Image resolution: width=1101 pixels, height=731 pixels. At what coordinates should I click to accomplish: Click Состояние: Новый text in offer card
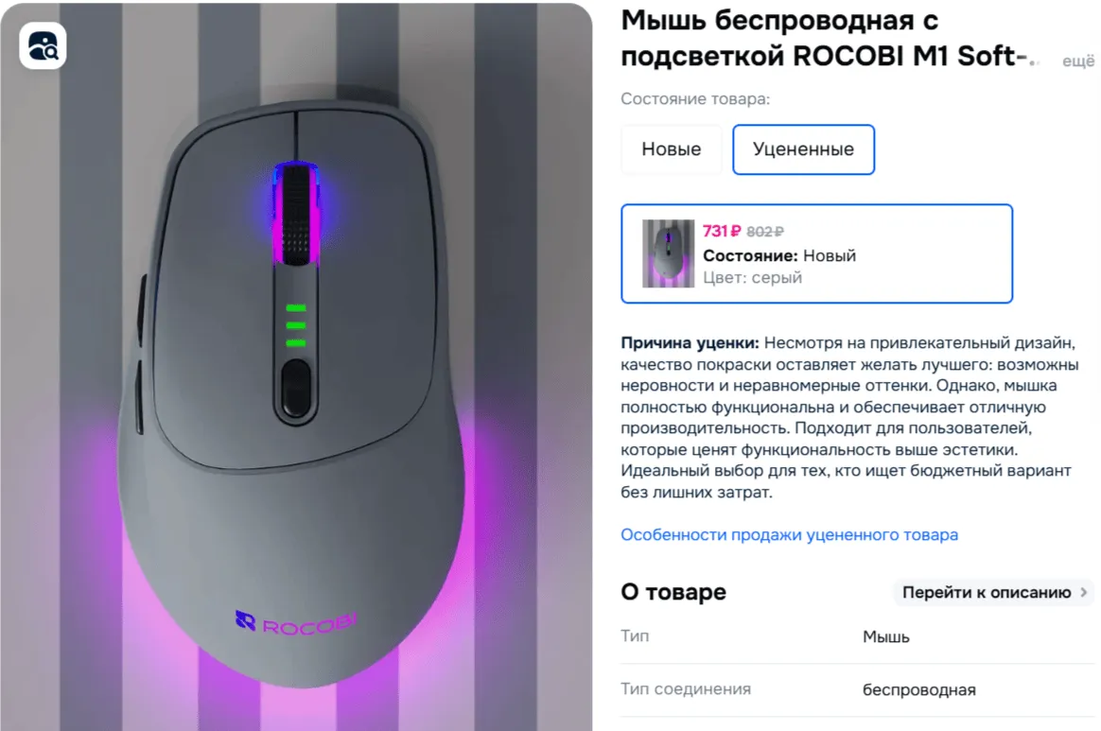(779, 255)
